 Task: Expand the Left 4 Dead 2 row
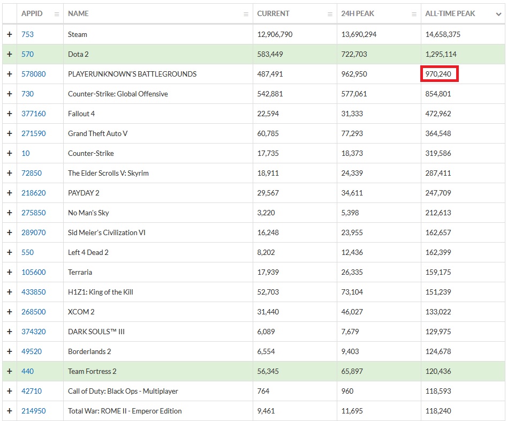10,252
